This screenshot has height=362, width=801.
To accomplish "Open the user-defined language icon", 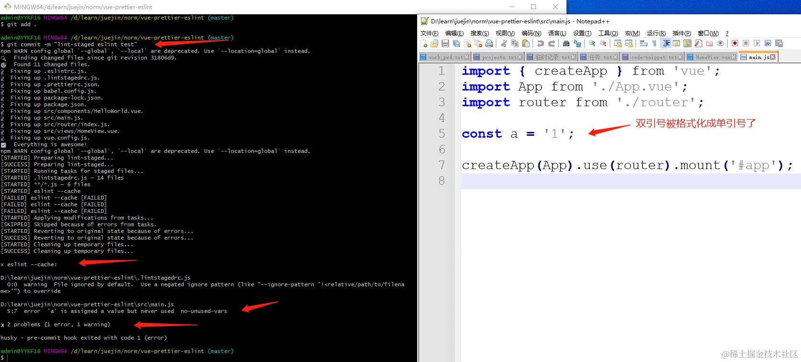I will pos(677,43).
